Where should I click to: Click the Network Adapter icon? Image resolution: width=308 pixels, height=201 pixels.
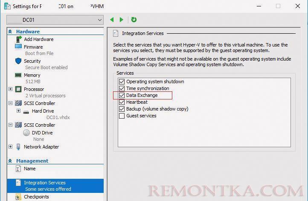click(x=18, y=147)
